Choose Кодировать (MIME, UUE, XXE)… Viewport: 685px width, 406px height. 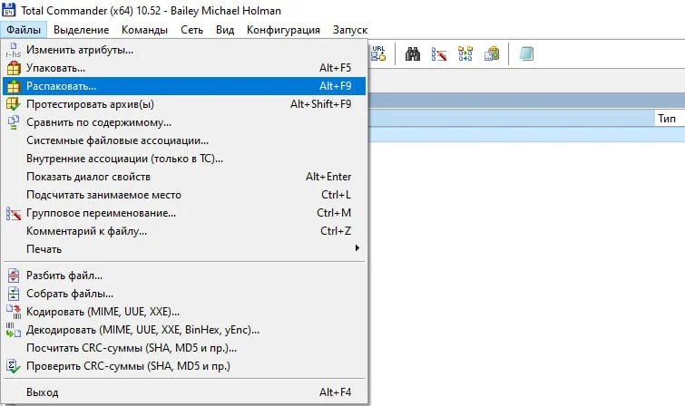(184, 312)
